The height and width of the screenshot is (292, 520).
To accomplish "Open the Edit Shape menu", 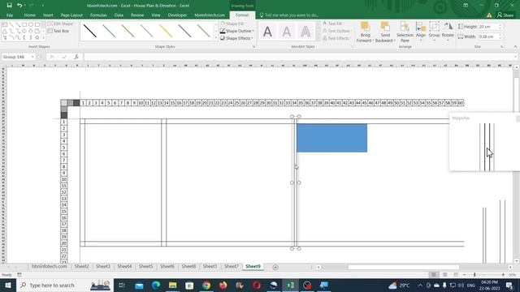I will 62,24.
